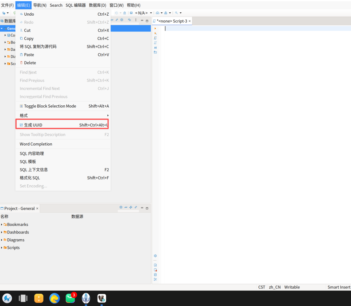This screenshot has width=351, height=306.
Task: Open the AI assistant icon in editor
Action: click(x=155, y=47)
